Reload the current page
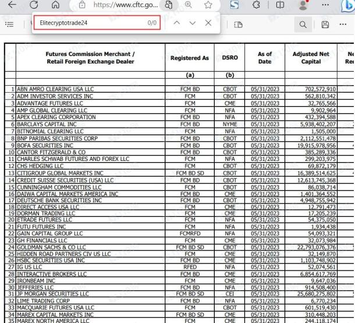Screen dimensions: 355x323 [x=34, y=5]
